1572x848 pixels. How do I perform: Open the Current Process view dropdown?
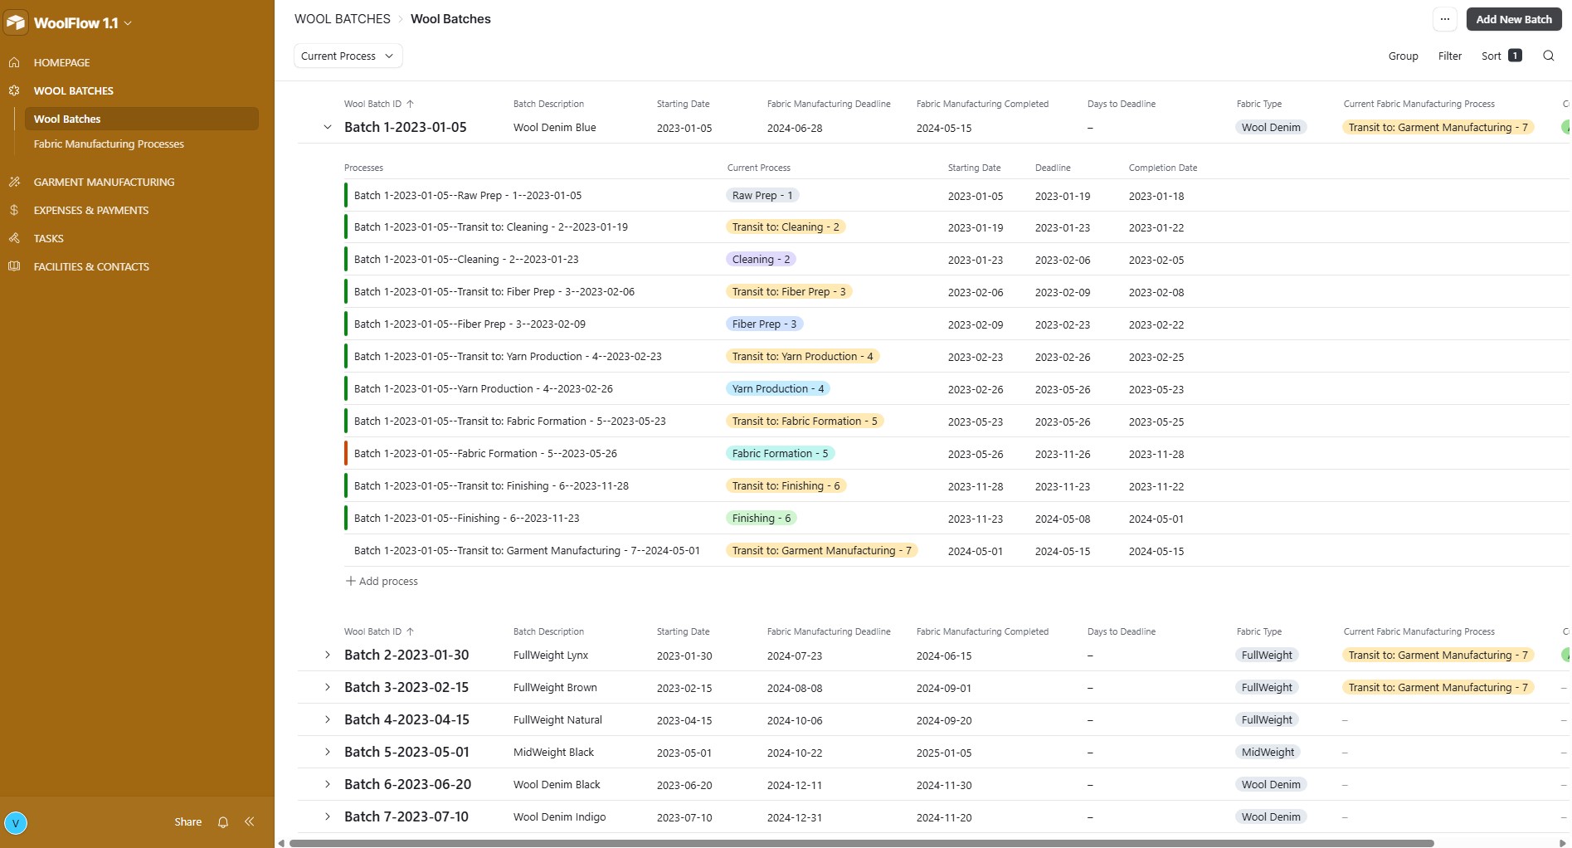[348, 56]
